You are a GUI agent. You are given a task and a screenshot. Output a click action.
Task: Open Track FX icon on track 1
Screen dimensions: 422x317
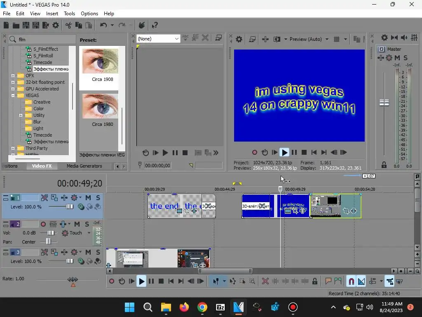coord(74,198)
